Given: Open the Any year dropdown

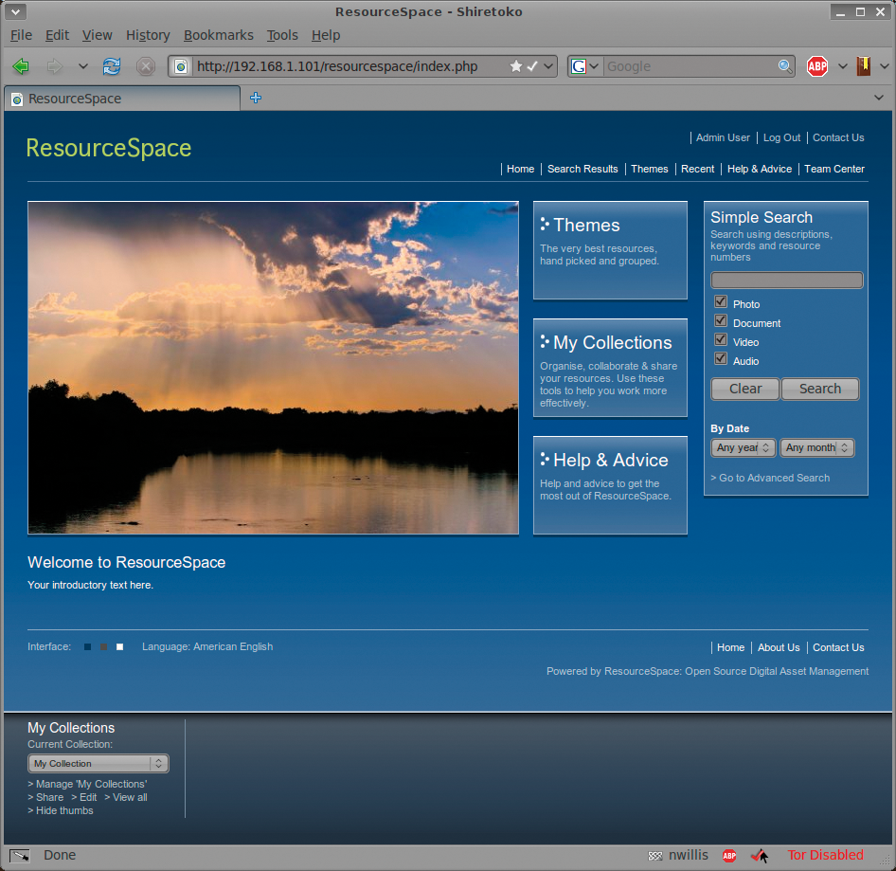Looking at the screenshot, I should [x=743, y=447].
